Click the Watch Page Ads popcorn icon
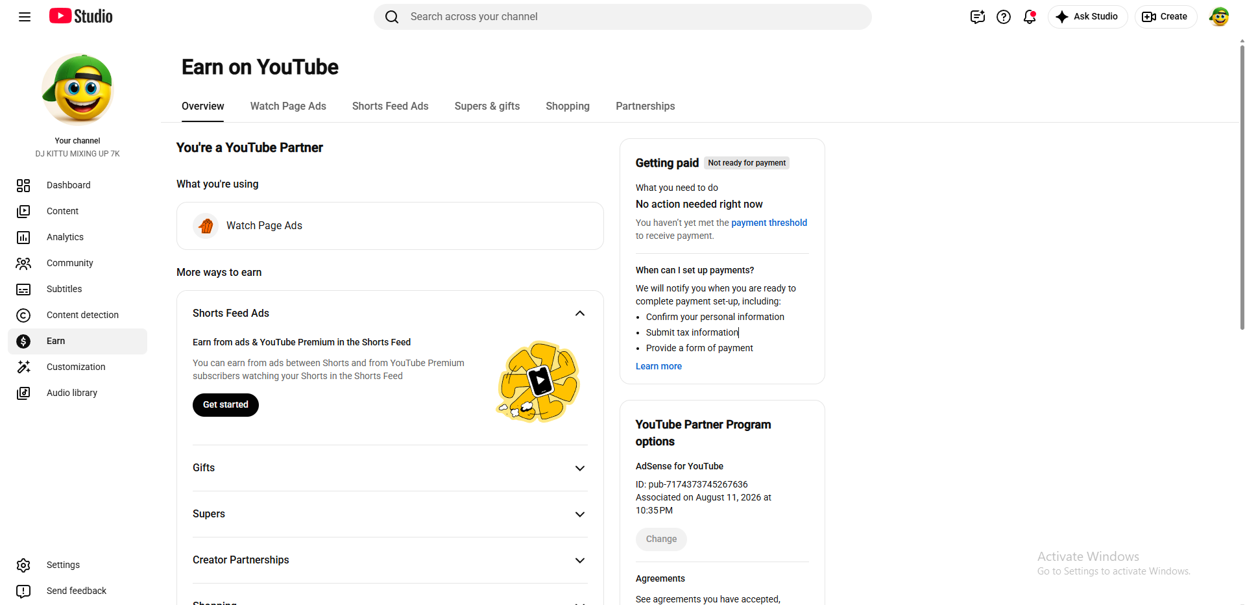This screenshot has height=605, width=1245. click(206, 226)
